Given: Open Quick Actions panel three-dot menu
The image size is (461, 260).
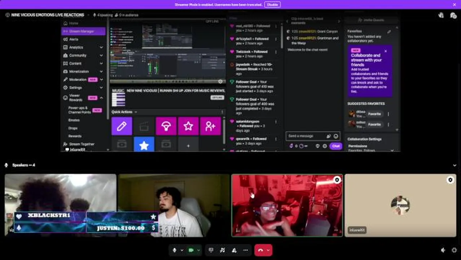Looking at the screenshot, I should click(222, 112).
